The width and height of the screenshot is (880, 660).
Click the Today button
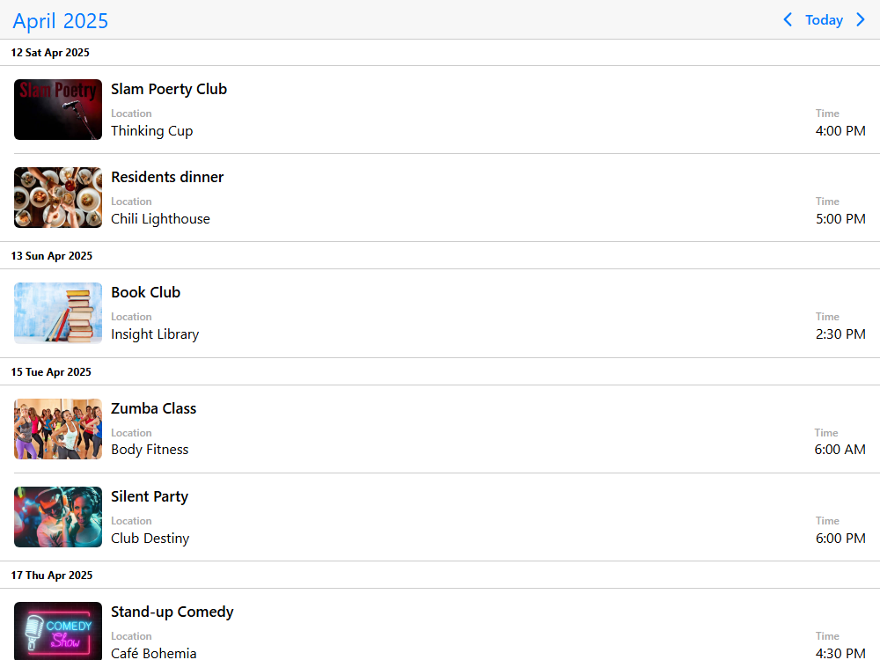[824, 19]
